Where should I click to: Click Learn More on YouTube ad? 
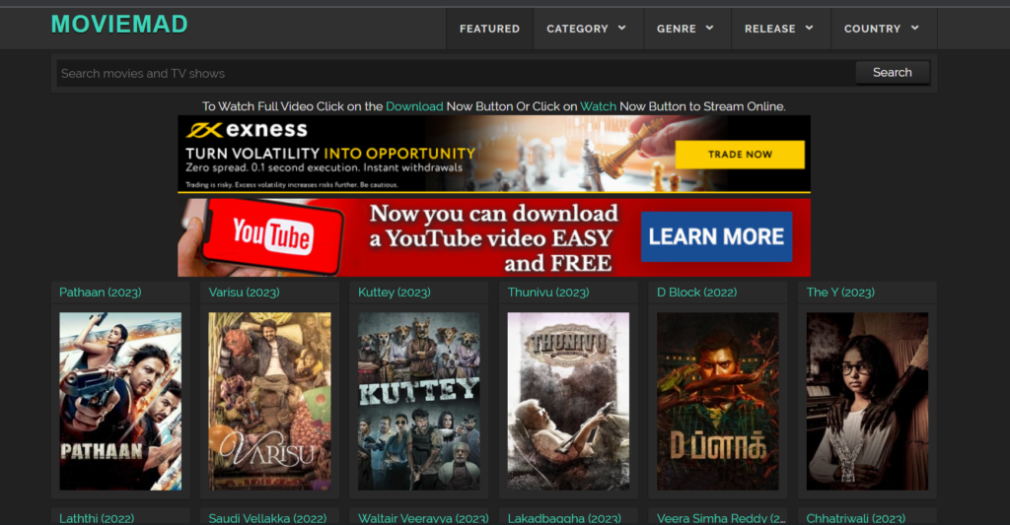[x=716, y=236]
